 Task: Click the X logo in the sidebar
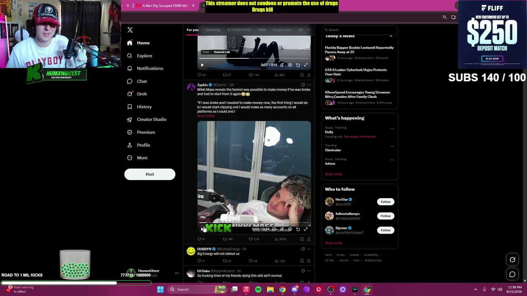[130, 30]
